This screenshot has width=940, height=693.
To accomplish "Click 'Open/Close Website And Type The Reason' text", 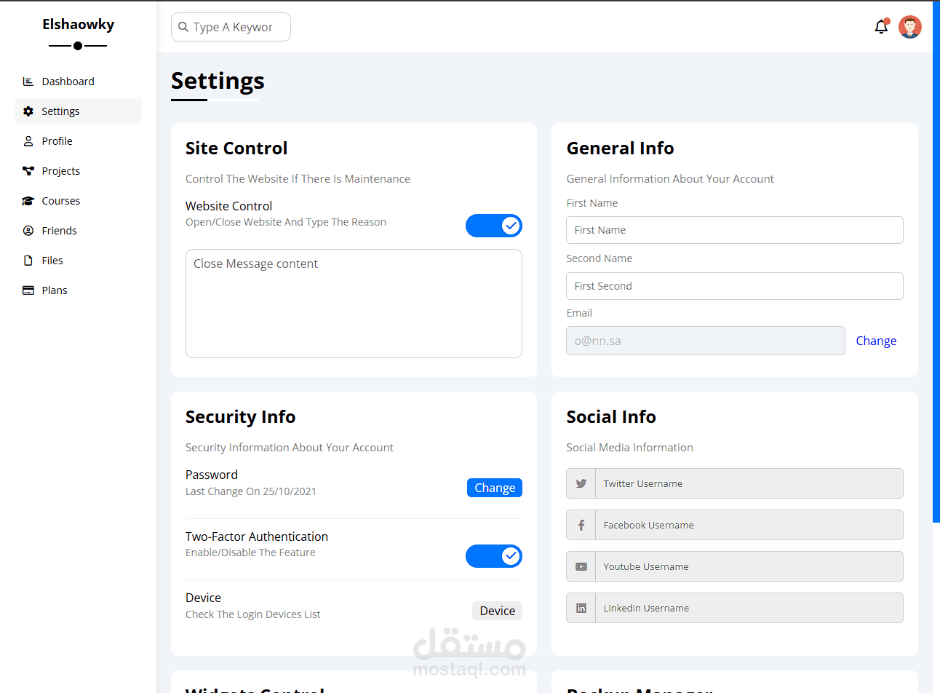I will (x=286, y=222).
